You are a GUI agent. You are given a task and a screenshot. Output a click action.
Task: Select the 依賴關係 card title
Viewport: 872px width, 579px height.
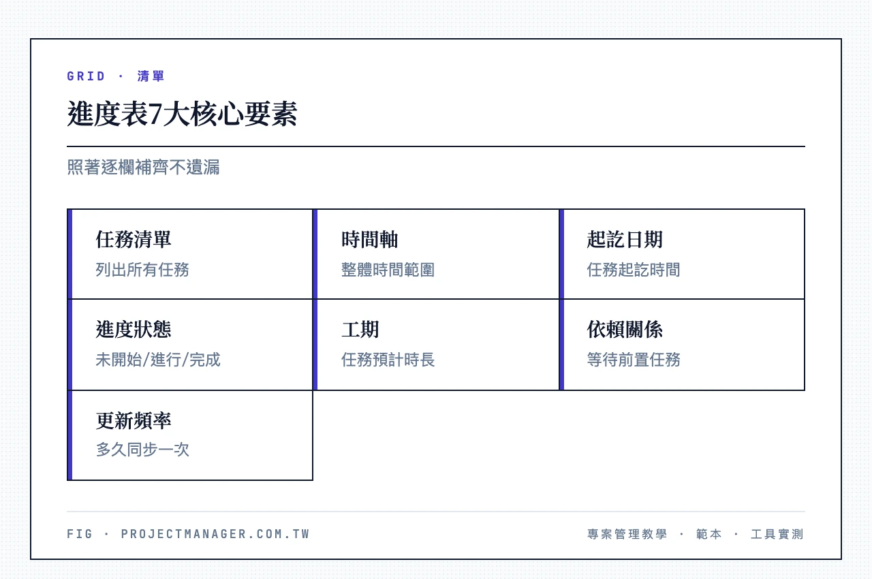(x=625, y=330)
